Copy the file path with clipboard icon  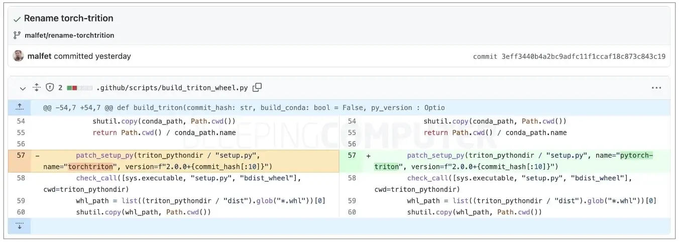(x=257, y=87)
